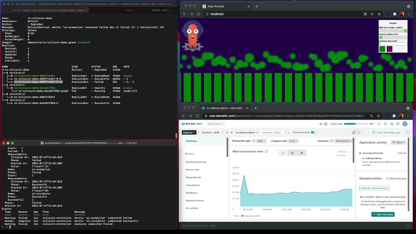Image resolution: width=416 pixels, height=234 pixels.
Task: Adjust the Latency Rate slider
Action: (x=393, y=37)
